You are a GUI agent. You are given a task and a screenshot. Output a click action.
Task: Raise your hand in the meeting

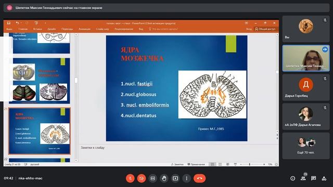pos(164,178)
